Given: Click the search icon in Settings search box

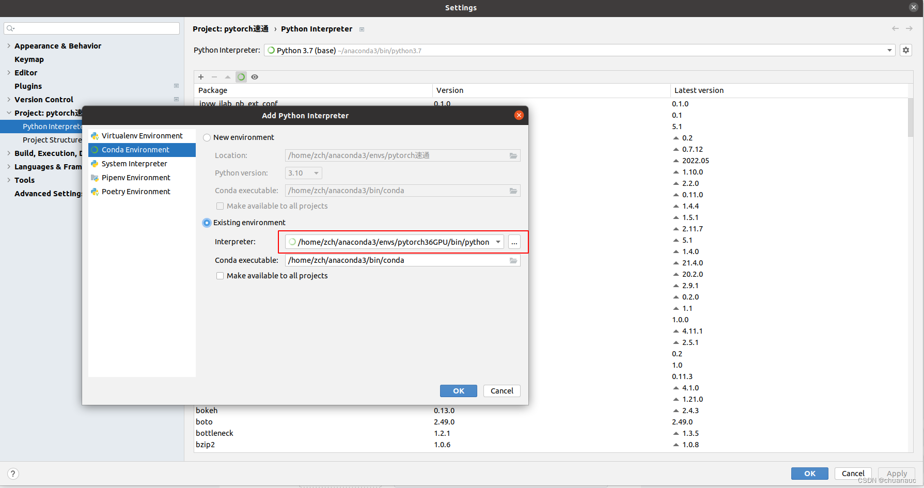Looking at the screenshot, I should (x=10, y=28).
